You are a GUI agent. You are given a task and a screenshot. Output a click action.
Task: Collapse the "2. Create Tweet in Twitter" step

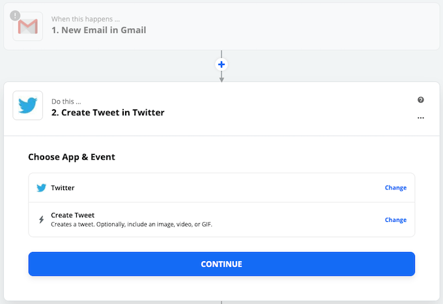tap(108, 113)
